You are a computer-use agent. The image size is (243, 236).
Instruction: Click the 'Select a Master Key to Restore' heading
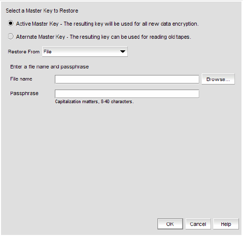pyautogui.click(x=42, y=11)
